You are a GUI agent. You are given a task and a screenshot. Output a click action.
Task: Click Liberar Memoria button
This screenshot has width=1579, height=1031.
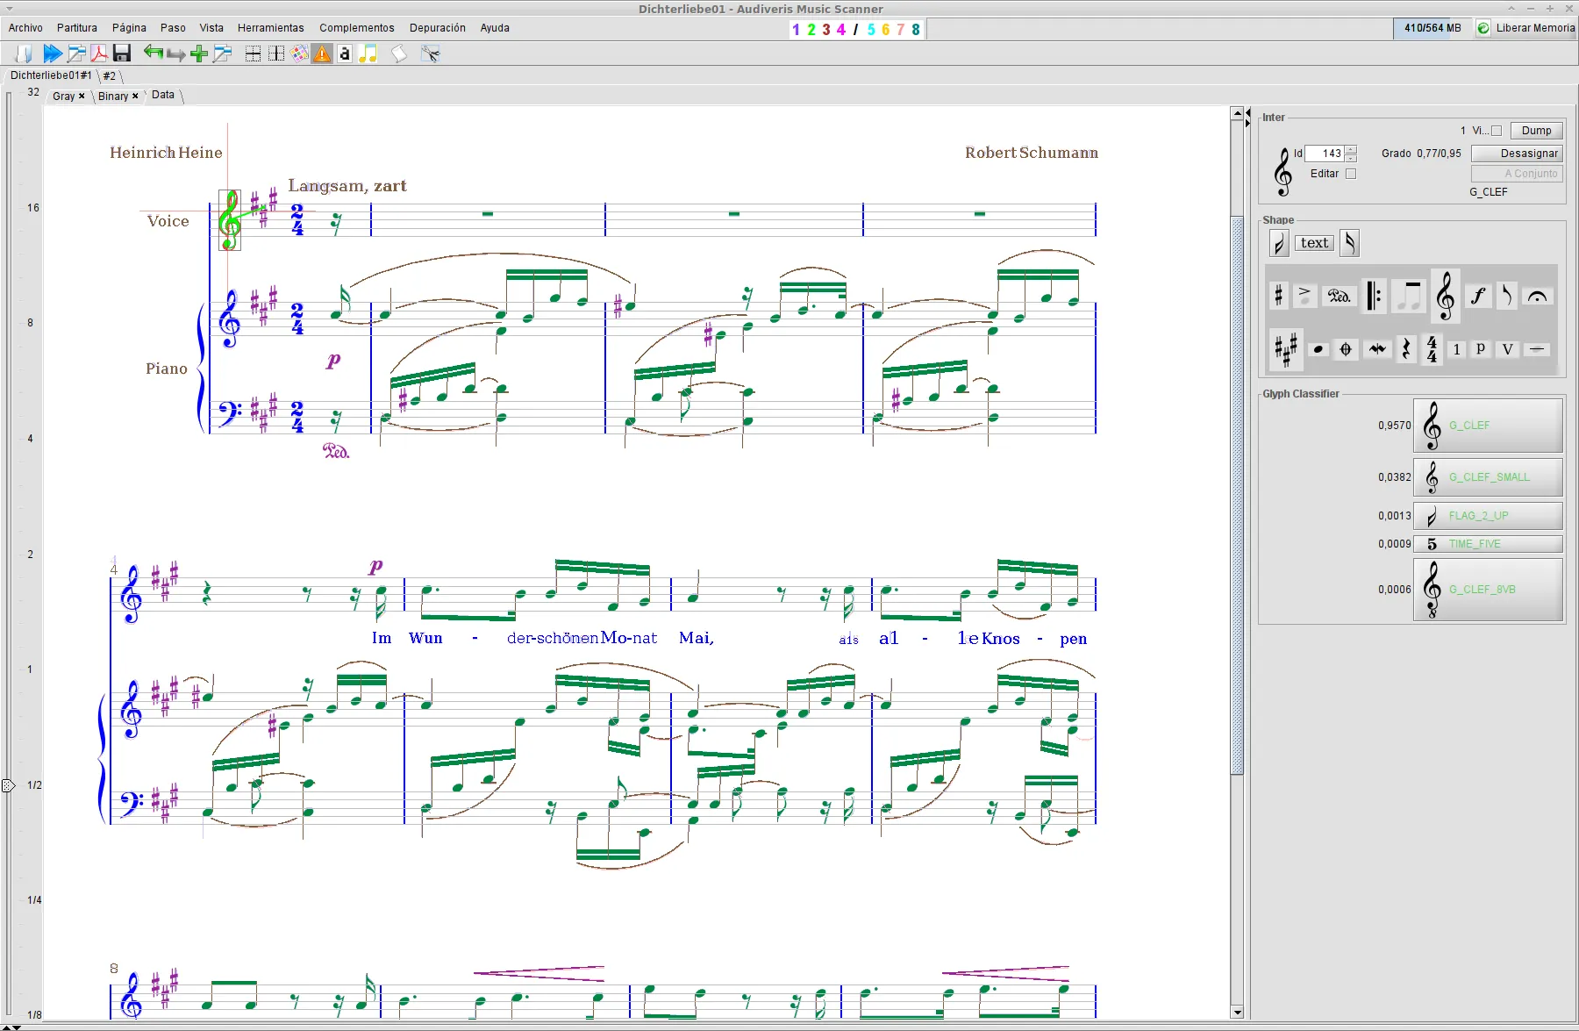point(1525,28)
